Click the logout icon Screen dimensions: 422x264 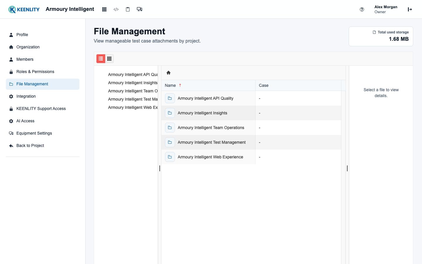tap(410, 9)
